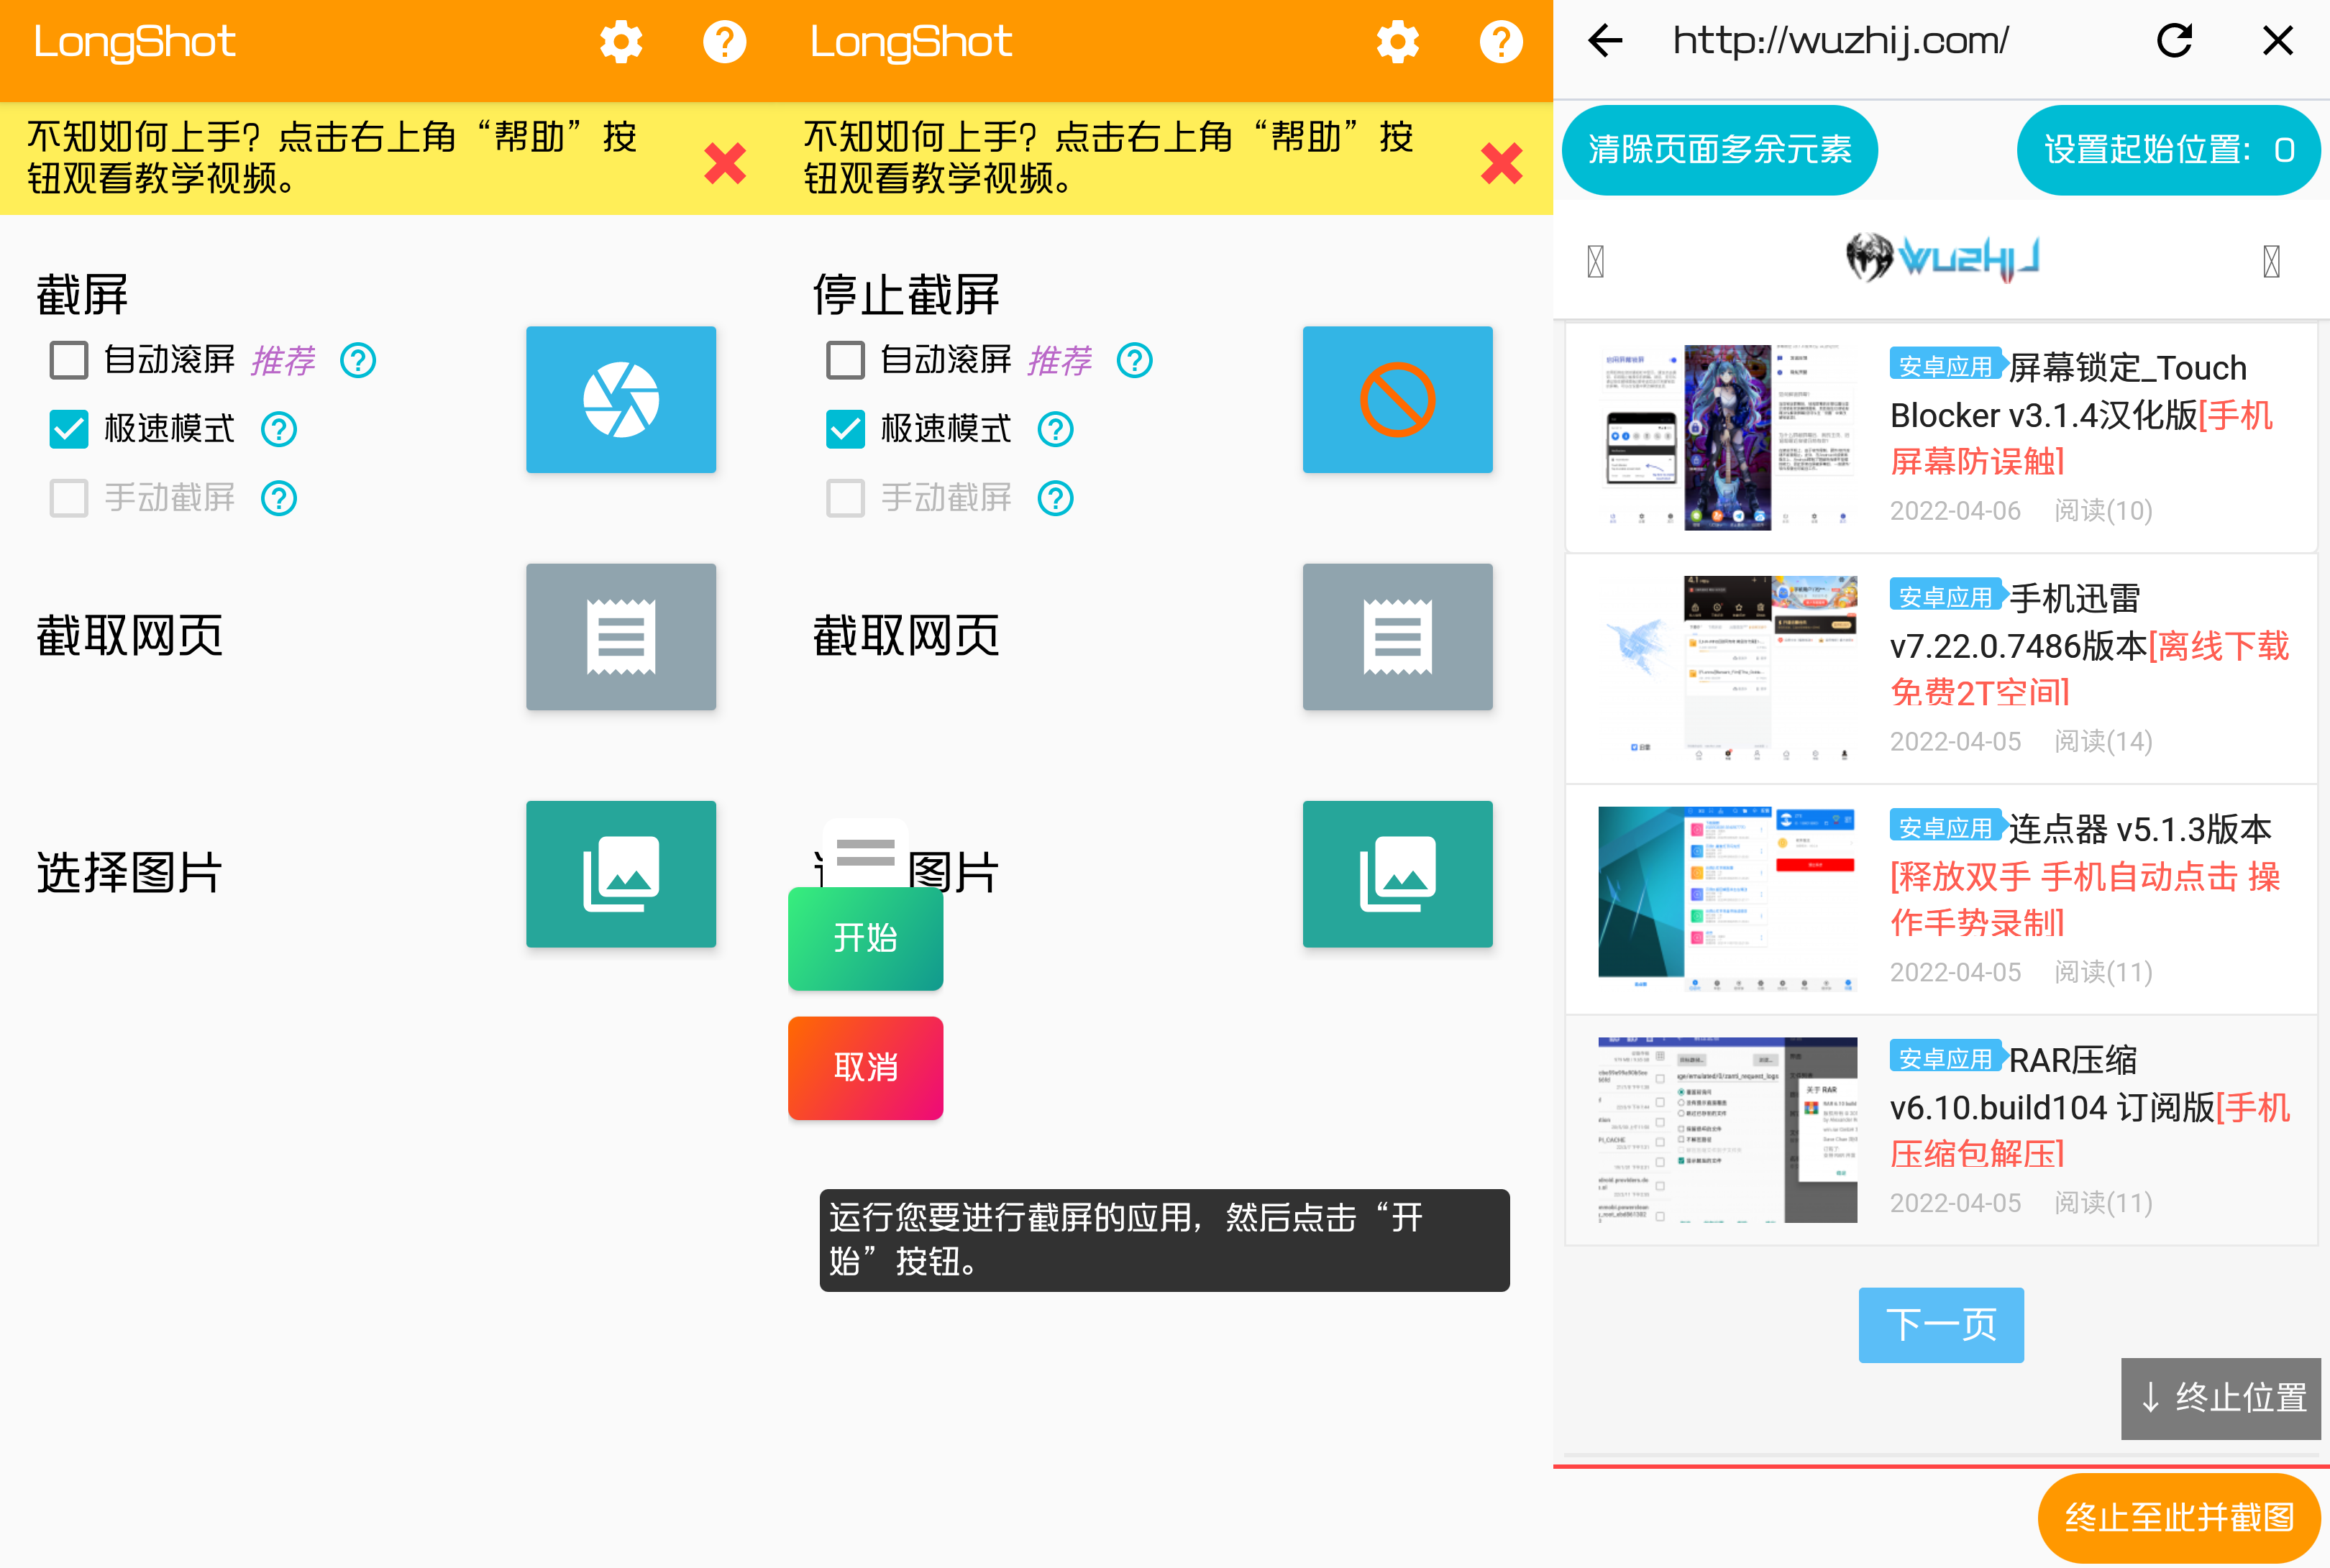Viewport: 2330px width, 1568px height.
Task: Tap the blue camera shutter screenshot button
Action: (620, 400)
